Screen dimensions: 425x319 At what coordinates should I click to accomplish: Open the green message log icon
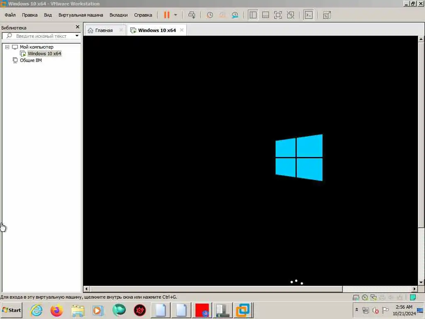413,297
